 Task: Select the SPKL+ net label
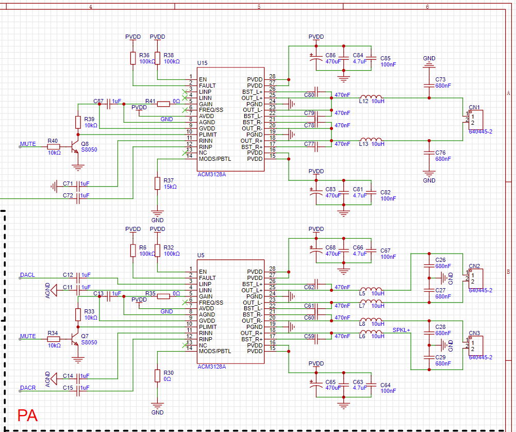(401, 330)
